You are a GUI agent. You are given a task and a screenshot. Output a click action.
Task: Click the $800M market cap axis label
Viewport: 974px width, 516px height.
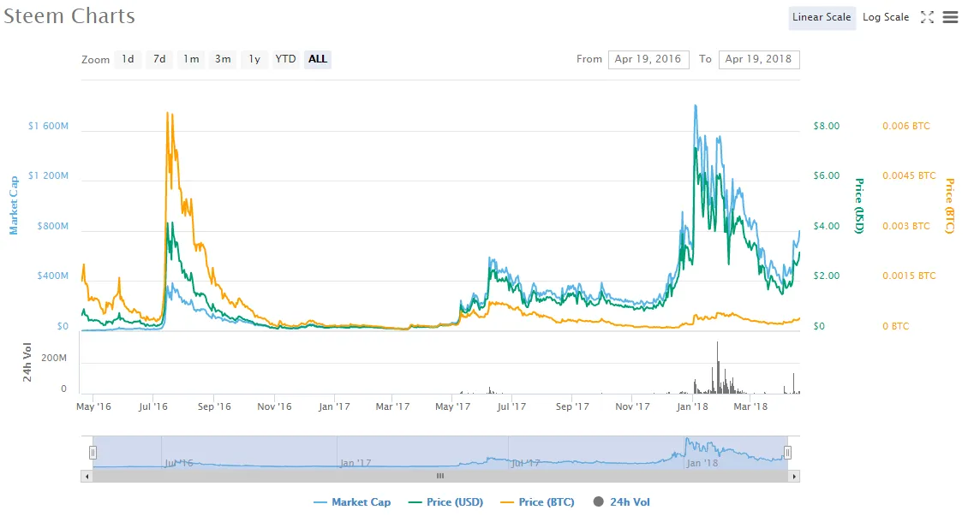[x=53, y=226]
